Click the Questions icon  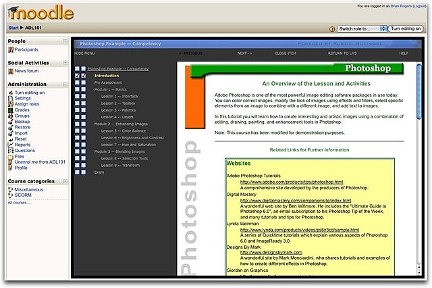(11, 151)
